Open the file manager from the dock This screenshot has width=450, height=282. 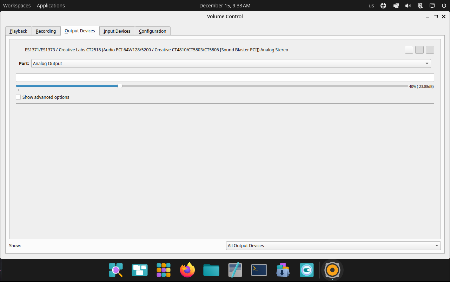click(x=211, y=270)
